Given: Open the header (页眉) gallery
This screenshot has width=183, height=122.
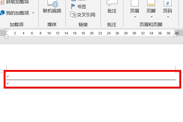Looking at the screenshot, I should (x=135, y=9).
